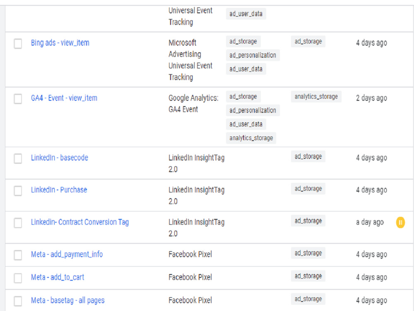Open the Meta - add_to_cart tag

click(x=58, y=277)
